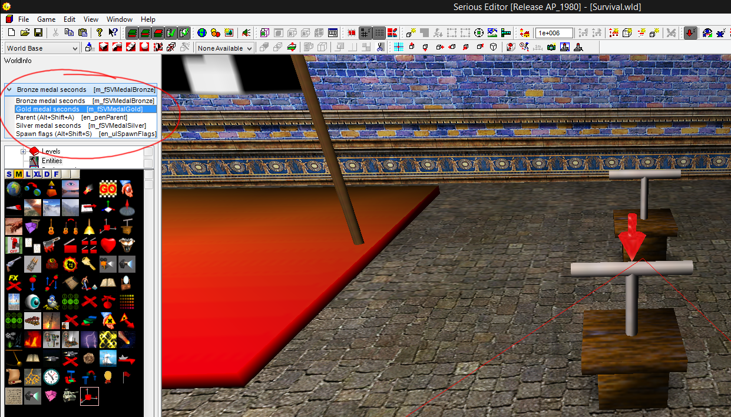The width and height of the screenshot is (731, 417).
Task: Click the globe world icon in toolbar
Action: coord(202,33)
